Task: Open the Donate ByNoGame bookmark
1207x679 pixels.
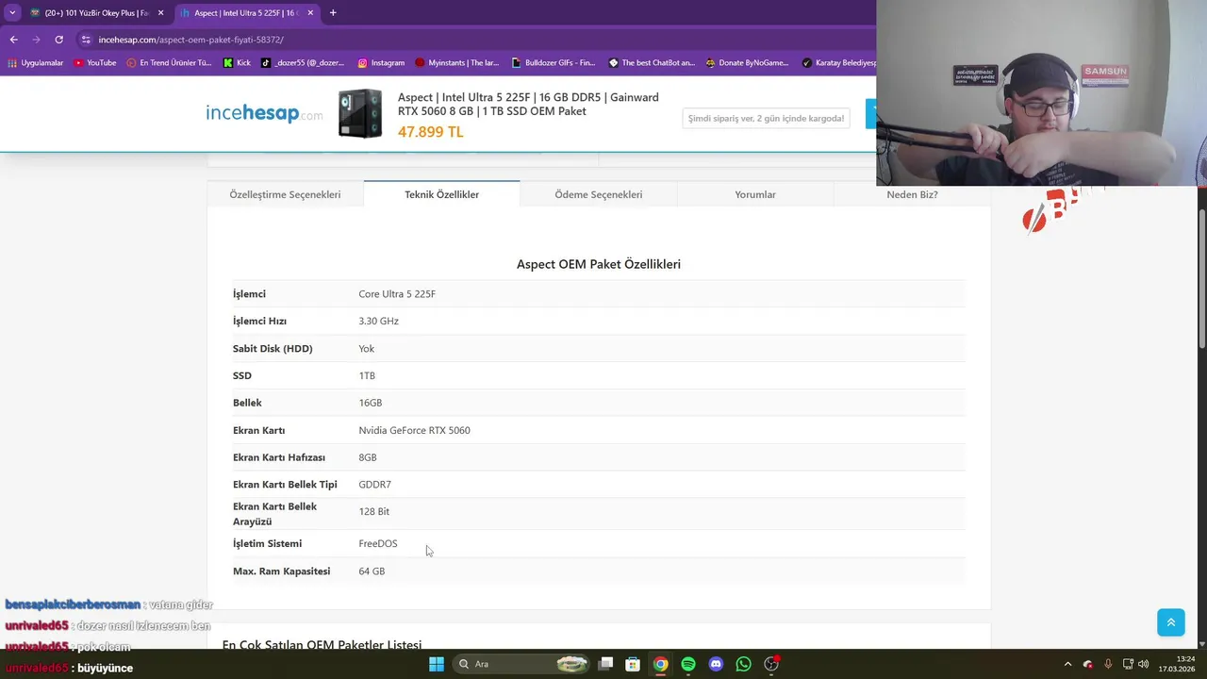Action: (747, 63)
